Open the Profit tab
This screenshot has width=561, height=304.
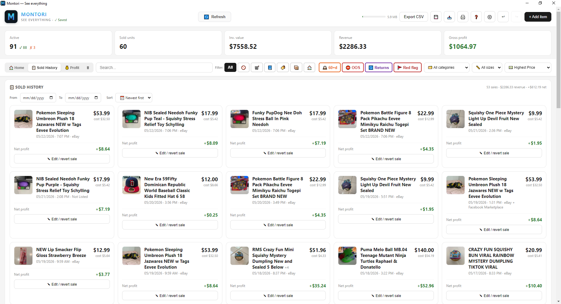(x=72, y=68)
